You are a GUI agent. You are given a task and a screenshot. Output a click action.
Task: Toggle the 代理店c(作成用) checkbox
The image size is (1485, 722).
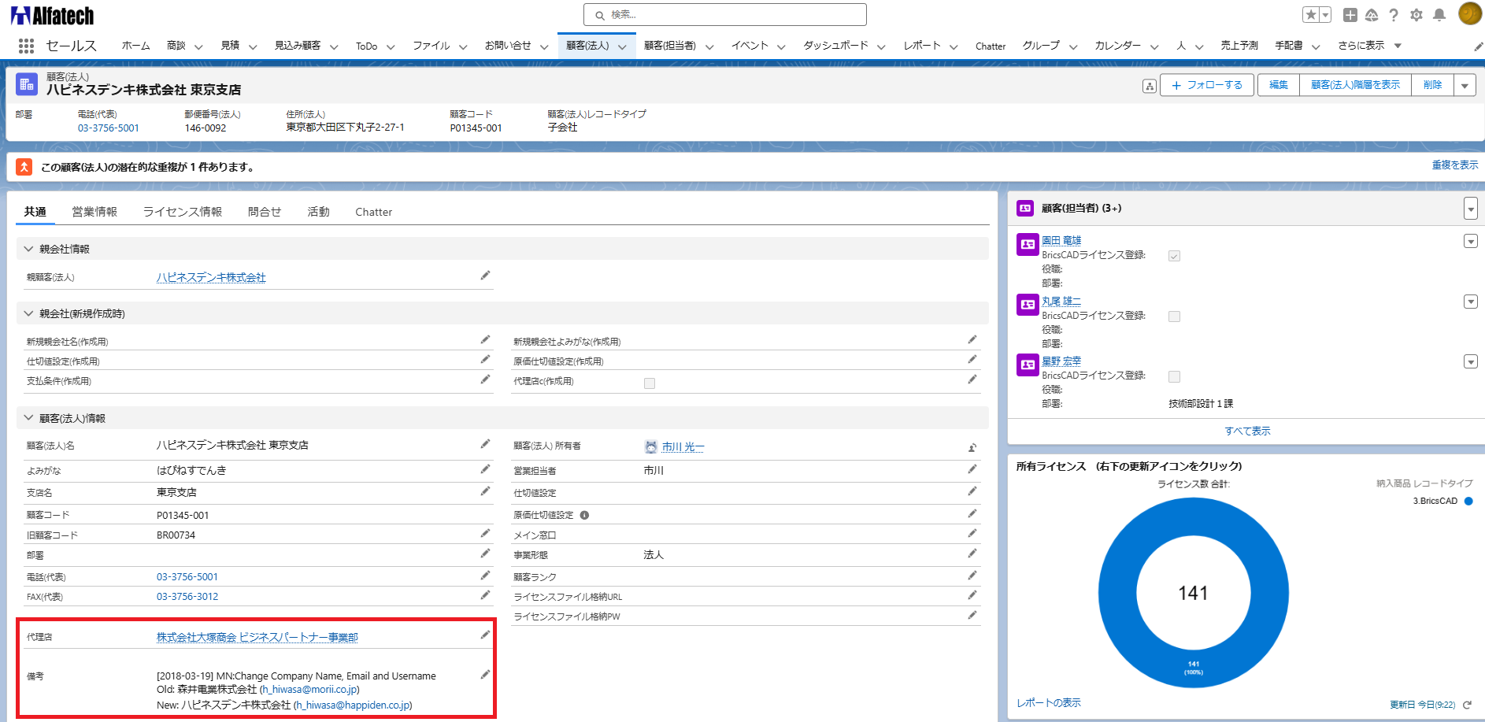[650, 383]
